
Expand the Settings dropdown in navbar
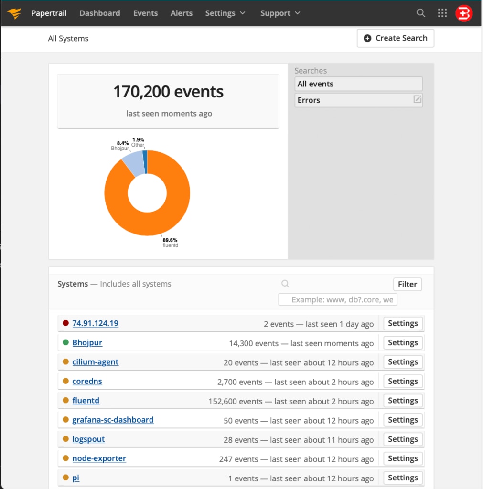[225, 13]
